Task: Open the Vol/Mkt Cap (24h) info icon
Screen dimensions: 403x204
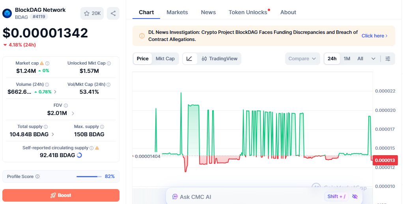Action: [109, 84]
